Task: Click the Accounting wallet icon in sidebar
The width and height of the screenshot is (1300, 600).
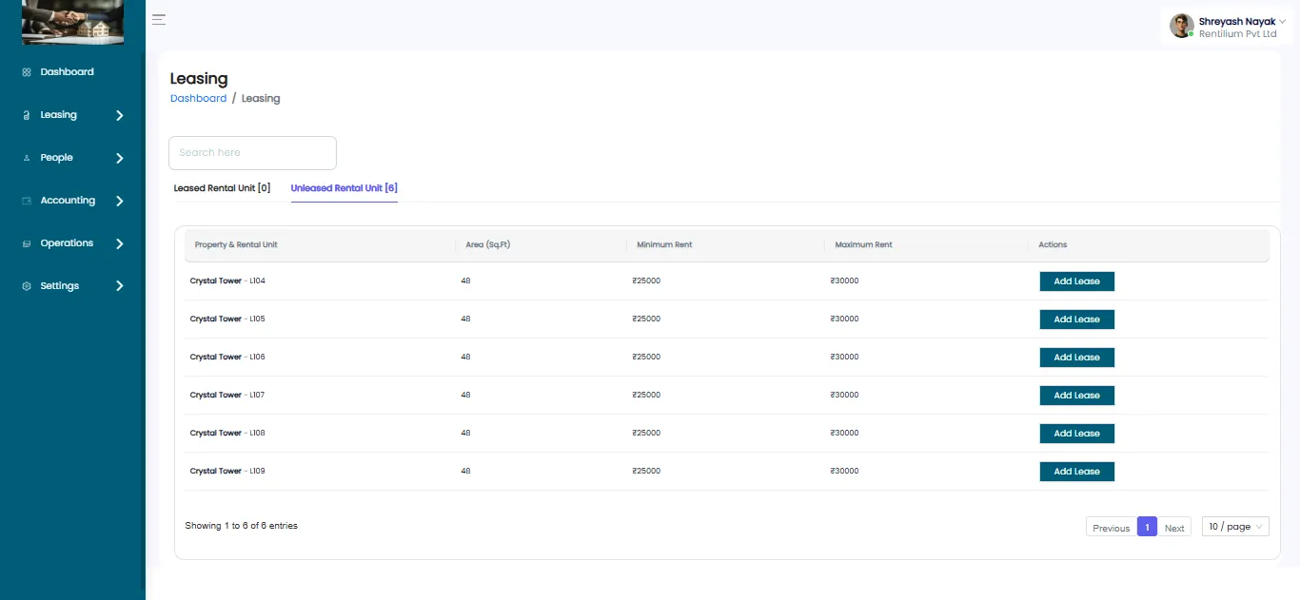Action: click(x=27, y=201)
